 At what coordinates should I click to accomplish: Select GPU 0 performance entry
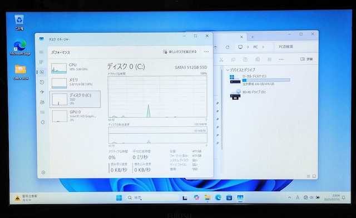pyautogui.click(x=75, y=116)
